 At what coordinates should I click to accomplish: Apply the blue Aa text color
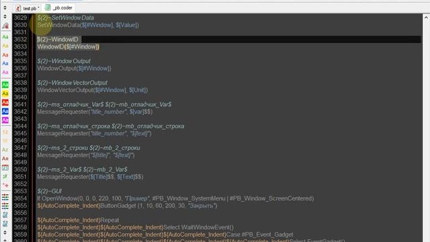5,63
